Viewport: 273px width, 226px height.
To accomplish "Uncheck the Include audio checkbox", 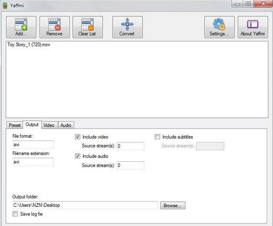I will tap(78, 156).
